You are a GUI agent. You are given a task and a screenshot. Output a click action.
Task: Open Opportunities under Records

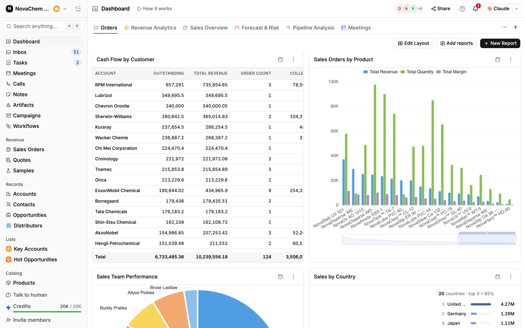[43, 215]
